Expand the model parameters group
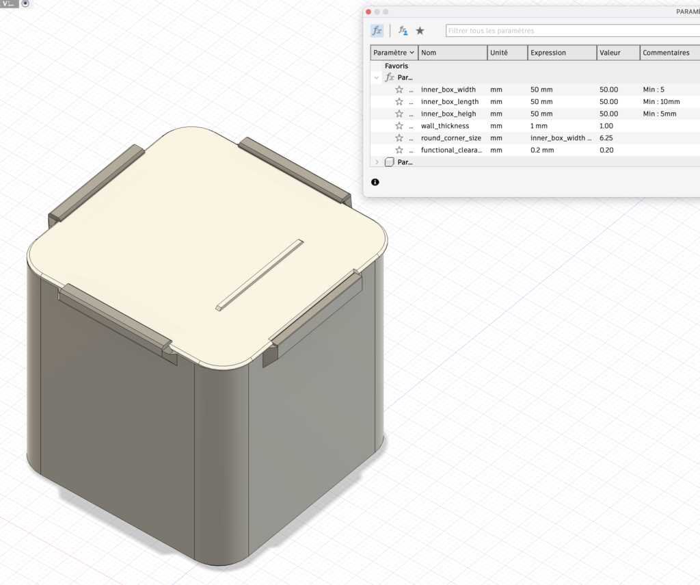Viewport: 700px width, 585px height. [x=376, y=162]
